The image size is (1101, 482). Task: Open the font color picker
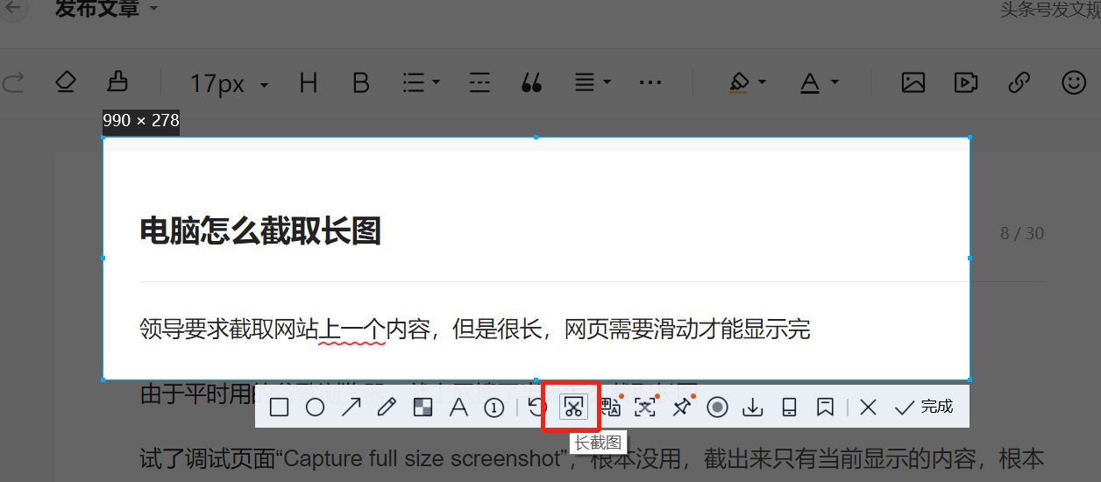pyautogui.click(x=820, y=83)
